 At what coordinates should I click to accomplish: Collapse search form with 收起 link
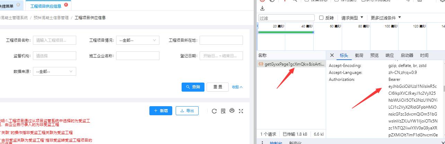click(237, 87)
